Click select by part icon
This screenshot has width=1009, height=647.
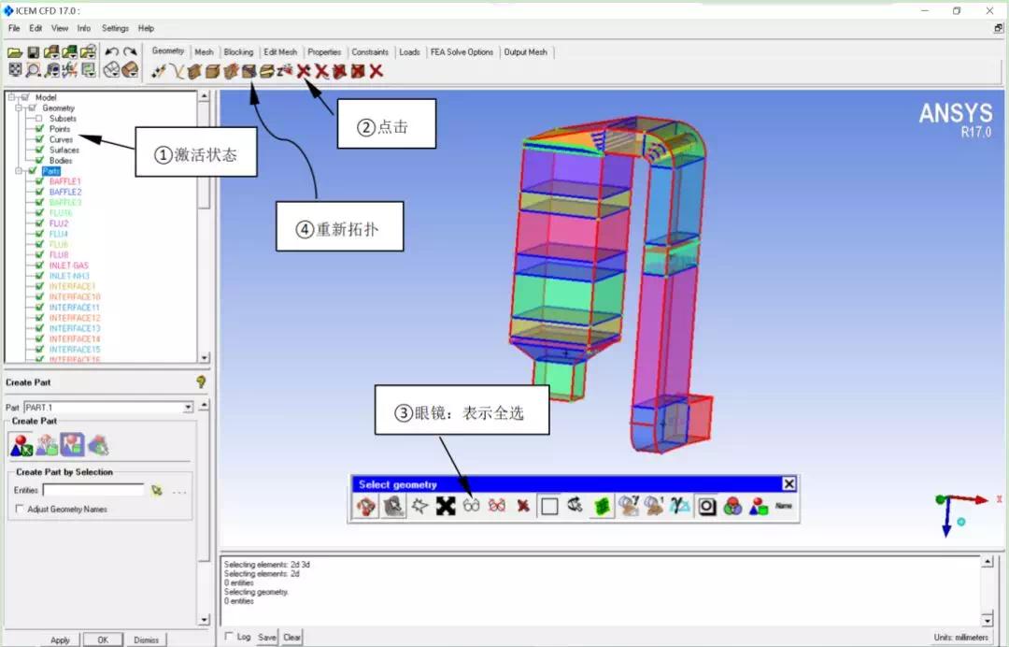coord(759,506)
